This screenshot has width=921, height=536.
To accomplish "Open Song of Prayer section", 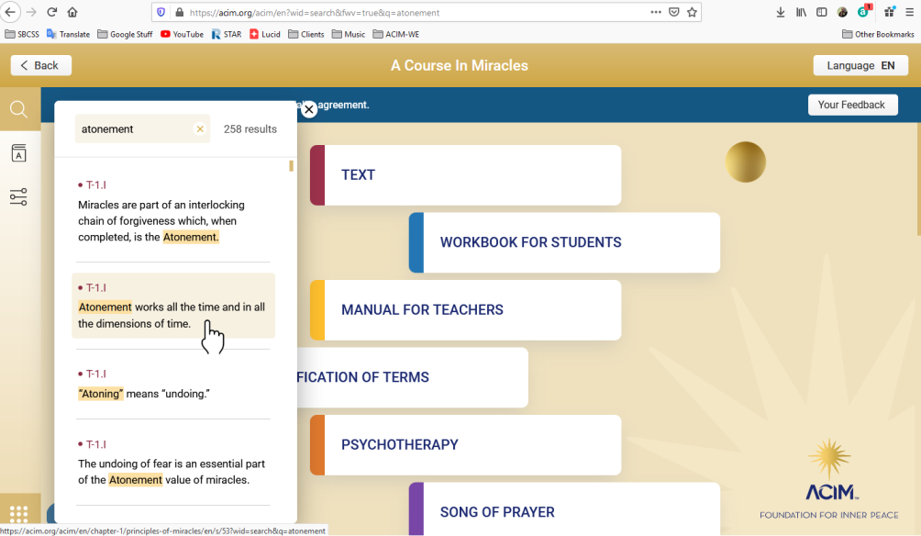I will click(x=564, y=509).
